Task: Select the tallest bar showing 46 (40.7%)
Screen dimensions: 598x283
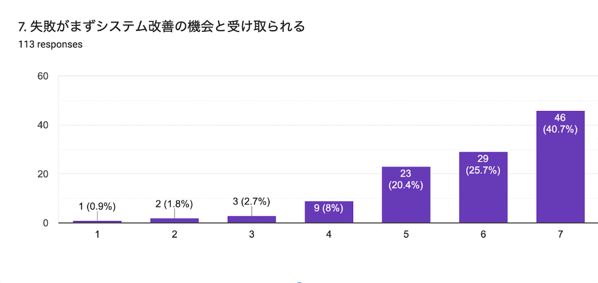Action: [560, 167]
